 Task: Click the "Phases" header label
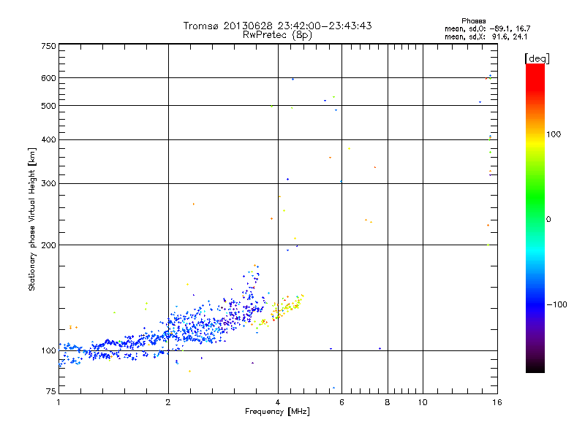tap(473, 21)
